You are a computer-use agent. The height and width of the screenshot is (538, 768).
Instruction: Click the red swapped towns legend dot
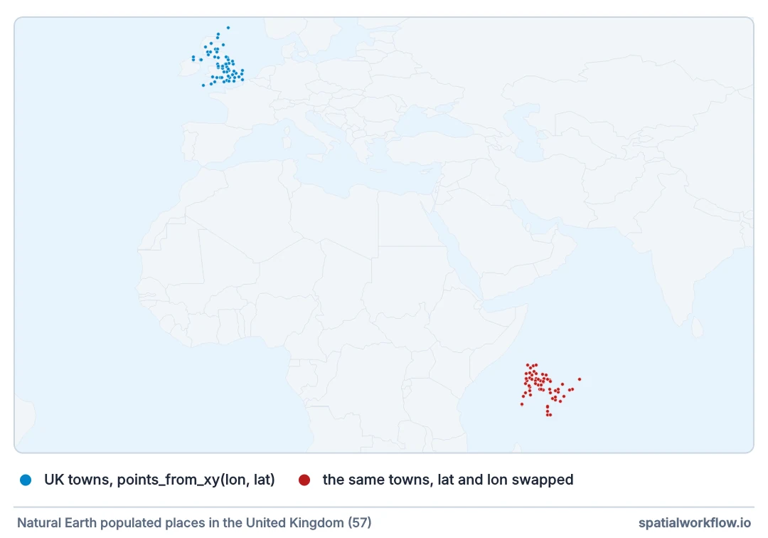[x=304, y=480]
